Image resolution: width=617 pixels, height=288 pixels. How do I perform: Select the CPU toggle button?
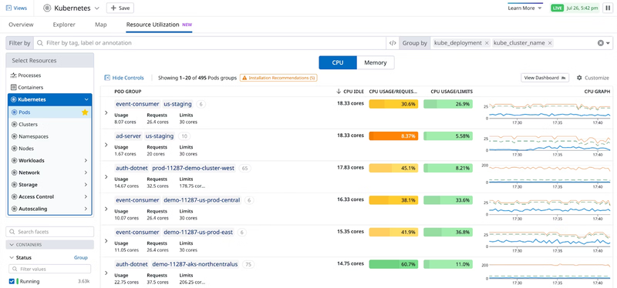338,62
